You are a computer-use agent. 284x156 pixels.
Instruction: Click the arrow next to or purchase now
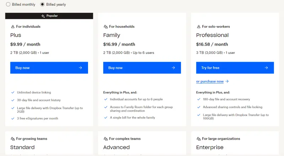pos(227,82)
